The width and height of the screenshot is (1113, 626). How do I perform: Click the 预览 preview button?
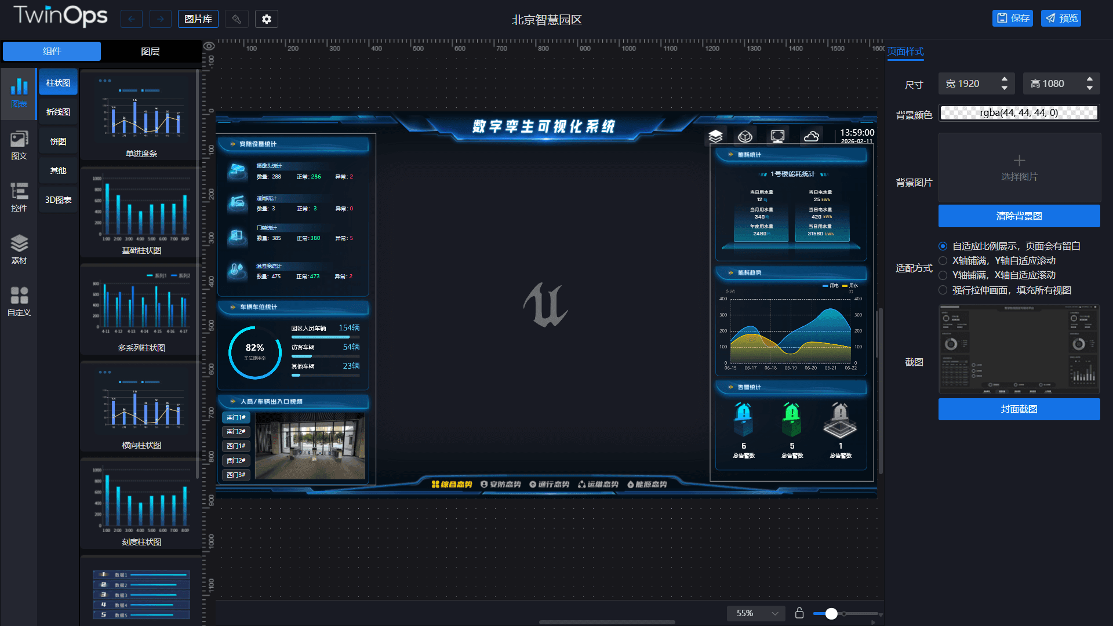coord(1061,19)
